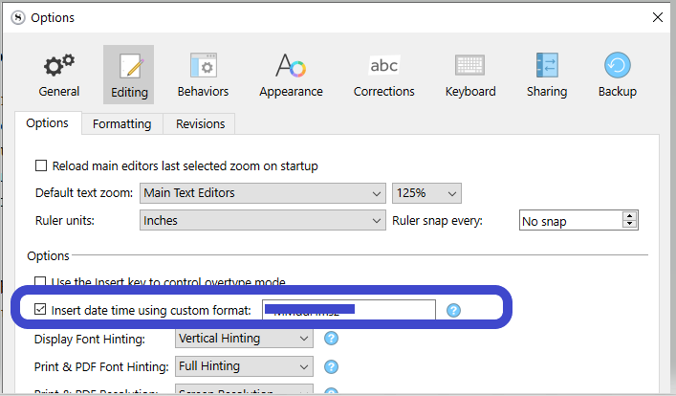Increase the Ruler snap every stepper value
The height and width of the screenshot is (396, 676).
click(x=629, y=216)
